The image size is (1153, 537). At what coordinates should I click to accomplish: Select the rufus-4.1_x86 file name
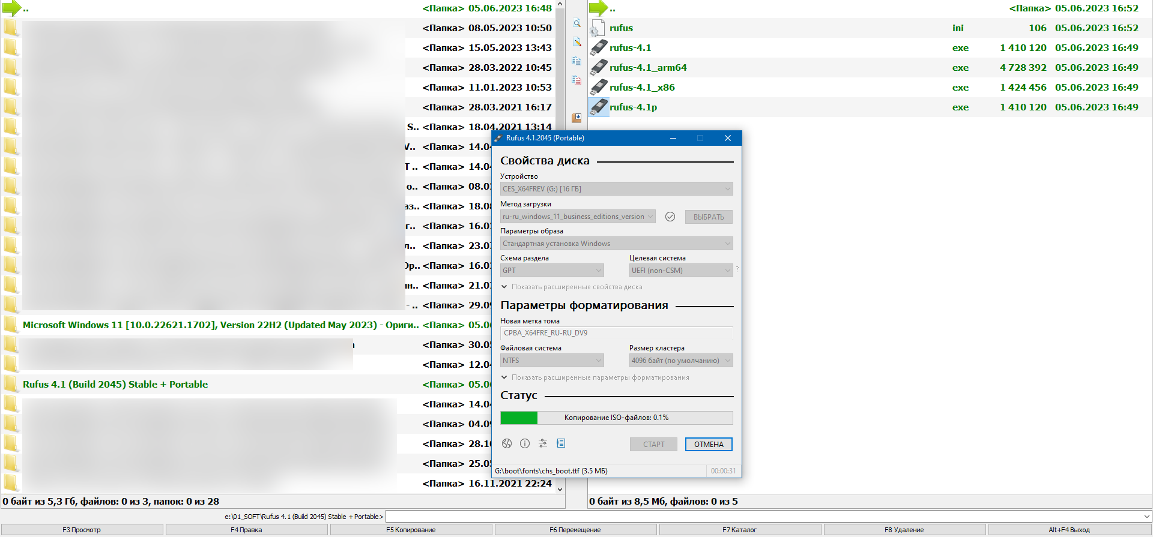[x=642, y=88]
